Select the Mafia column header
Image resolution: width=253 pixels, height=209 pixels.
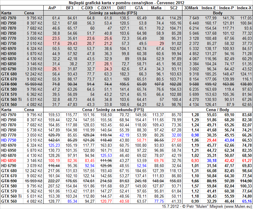[x=156, y=8]
